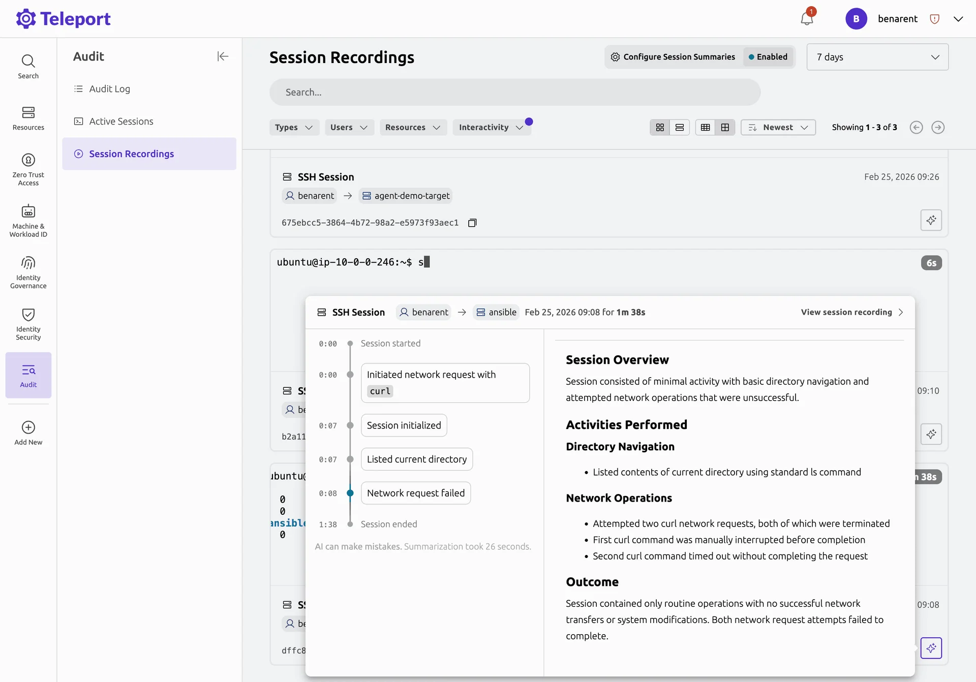976x682 pixels.
Task: Switch to list row view
Action: coord(680,127)
